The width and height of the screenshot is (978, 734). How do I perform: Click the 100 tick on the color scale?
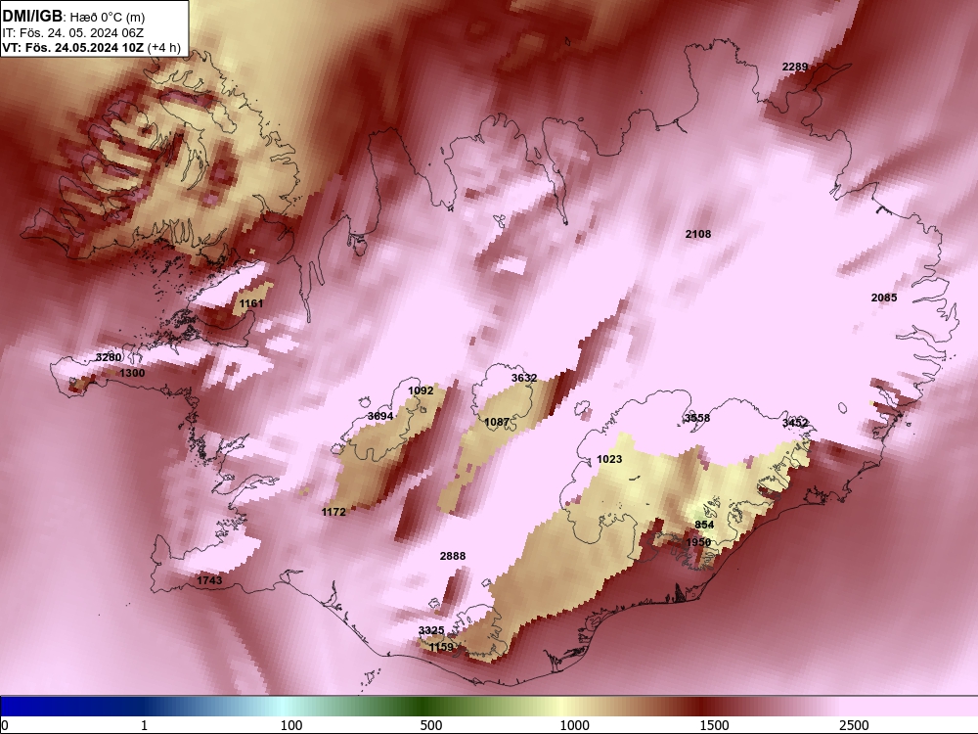[x=291, y=725]
